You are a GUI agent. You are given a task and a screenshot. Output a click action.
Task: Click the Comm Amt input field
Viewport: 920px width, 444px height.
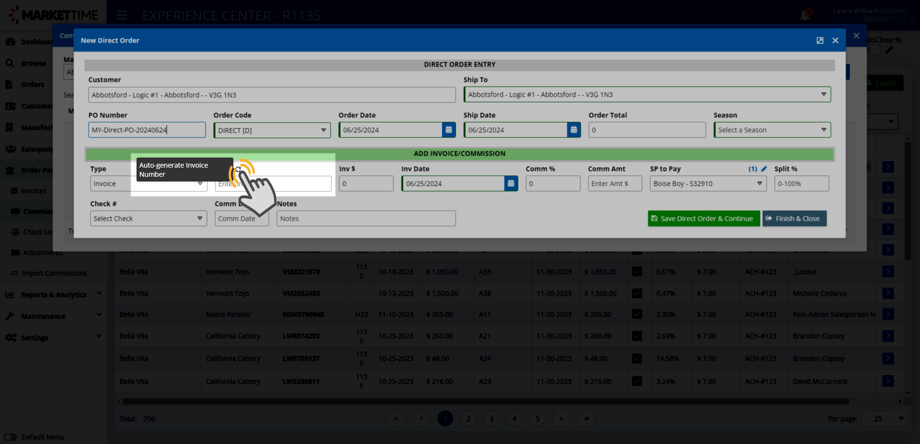(615, 183)
